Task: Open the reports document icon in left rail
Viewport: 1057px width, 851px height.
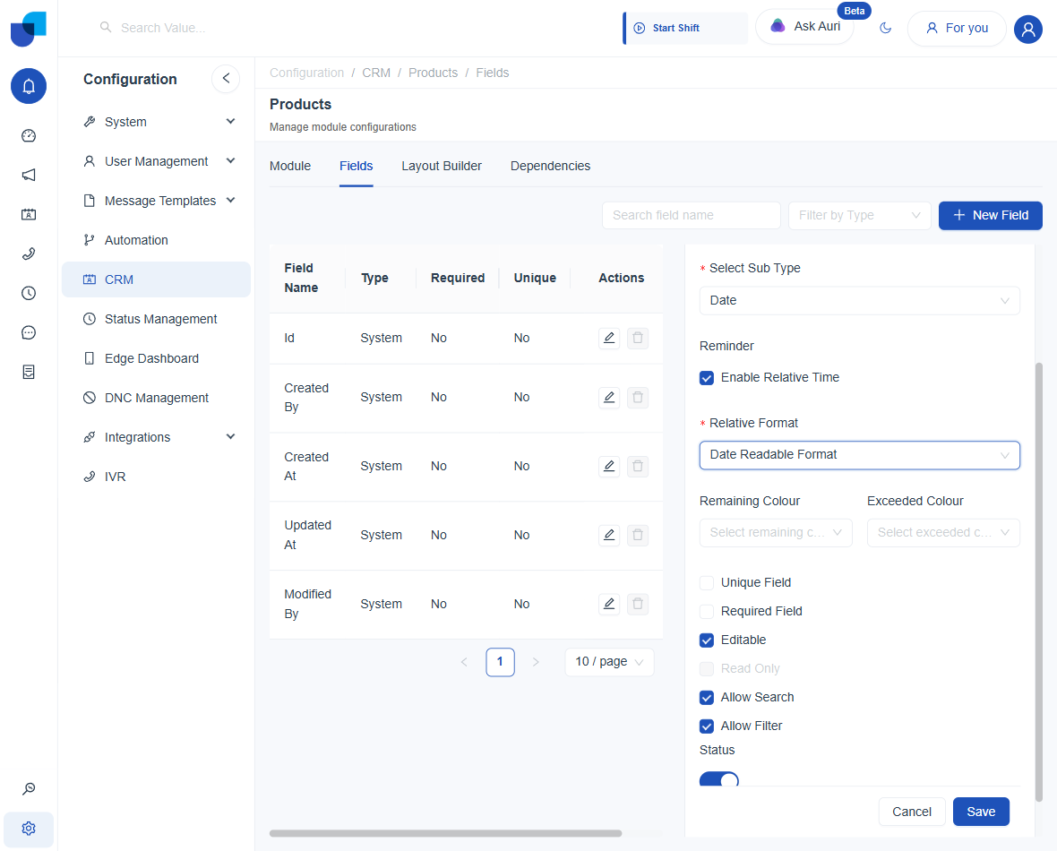Action: point(29,373)
